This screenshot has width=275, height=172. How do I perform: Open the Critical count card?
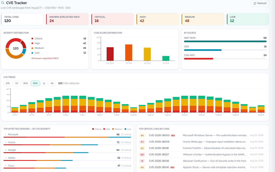pyautogui.click(x=113, y=19)
